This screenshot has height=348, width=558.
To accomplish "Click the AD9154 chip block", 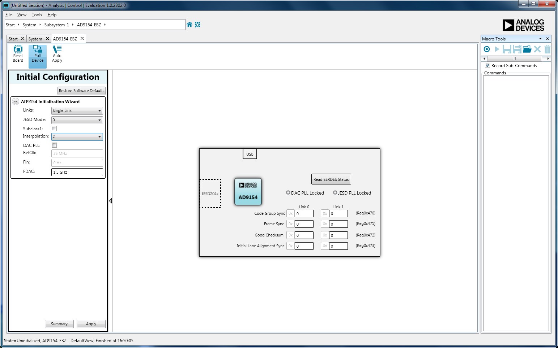I will pos(248,192).
